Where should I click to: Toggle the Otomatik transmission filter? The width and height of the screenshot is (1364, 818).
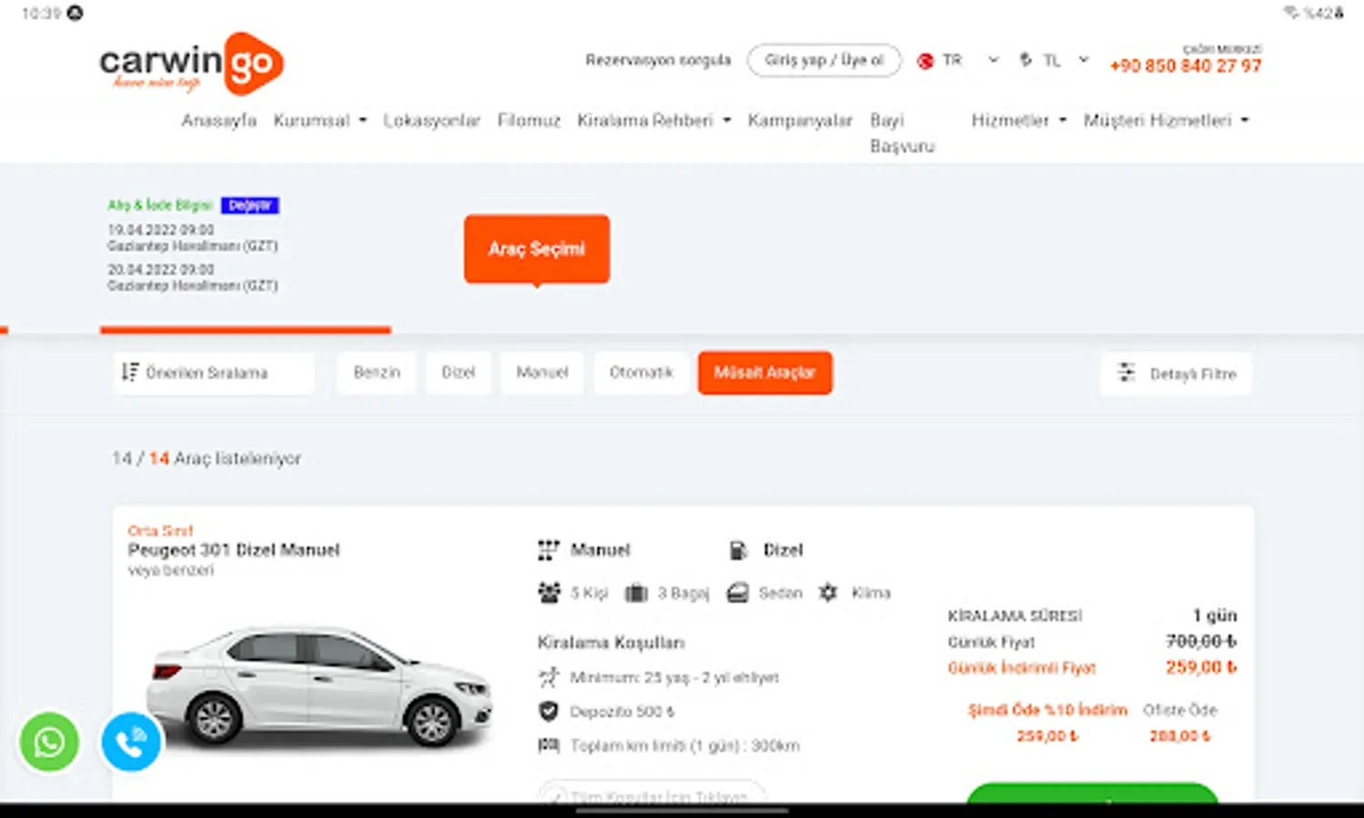coord(642,373)
